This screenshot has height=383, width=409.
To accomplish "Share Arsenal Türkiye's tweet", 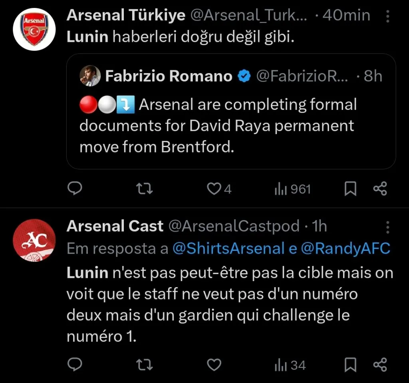I will 380,188.
